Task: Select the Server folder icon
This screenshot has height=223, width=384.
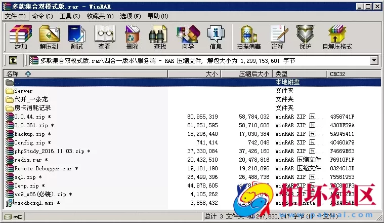Action: 9,91
